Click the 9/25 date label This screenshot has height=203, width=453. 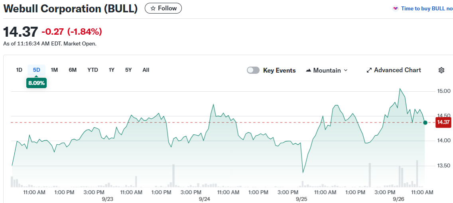301,199
